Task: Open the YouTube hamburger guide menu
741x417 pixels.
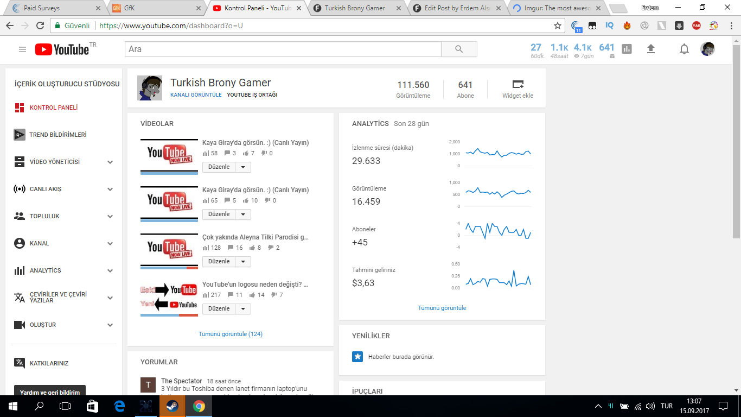Action: coord(22,49)
